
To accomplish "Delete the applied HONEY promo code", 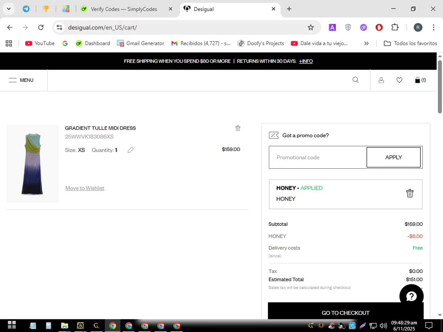I will tap(410, 193).
